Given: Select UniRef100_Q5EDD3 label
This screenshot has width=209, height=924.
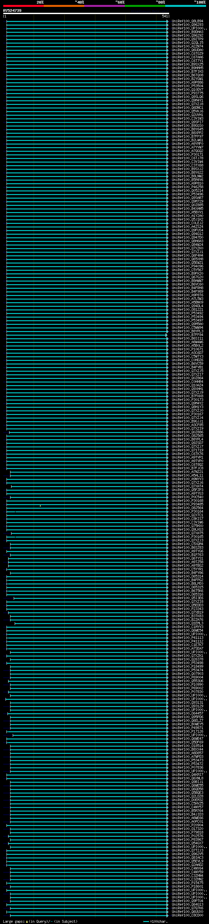Looking at the screenshot, I should pos(187,605).
